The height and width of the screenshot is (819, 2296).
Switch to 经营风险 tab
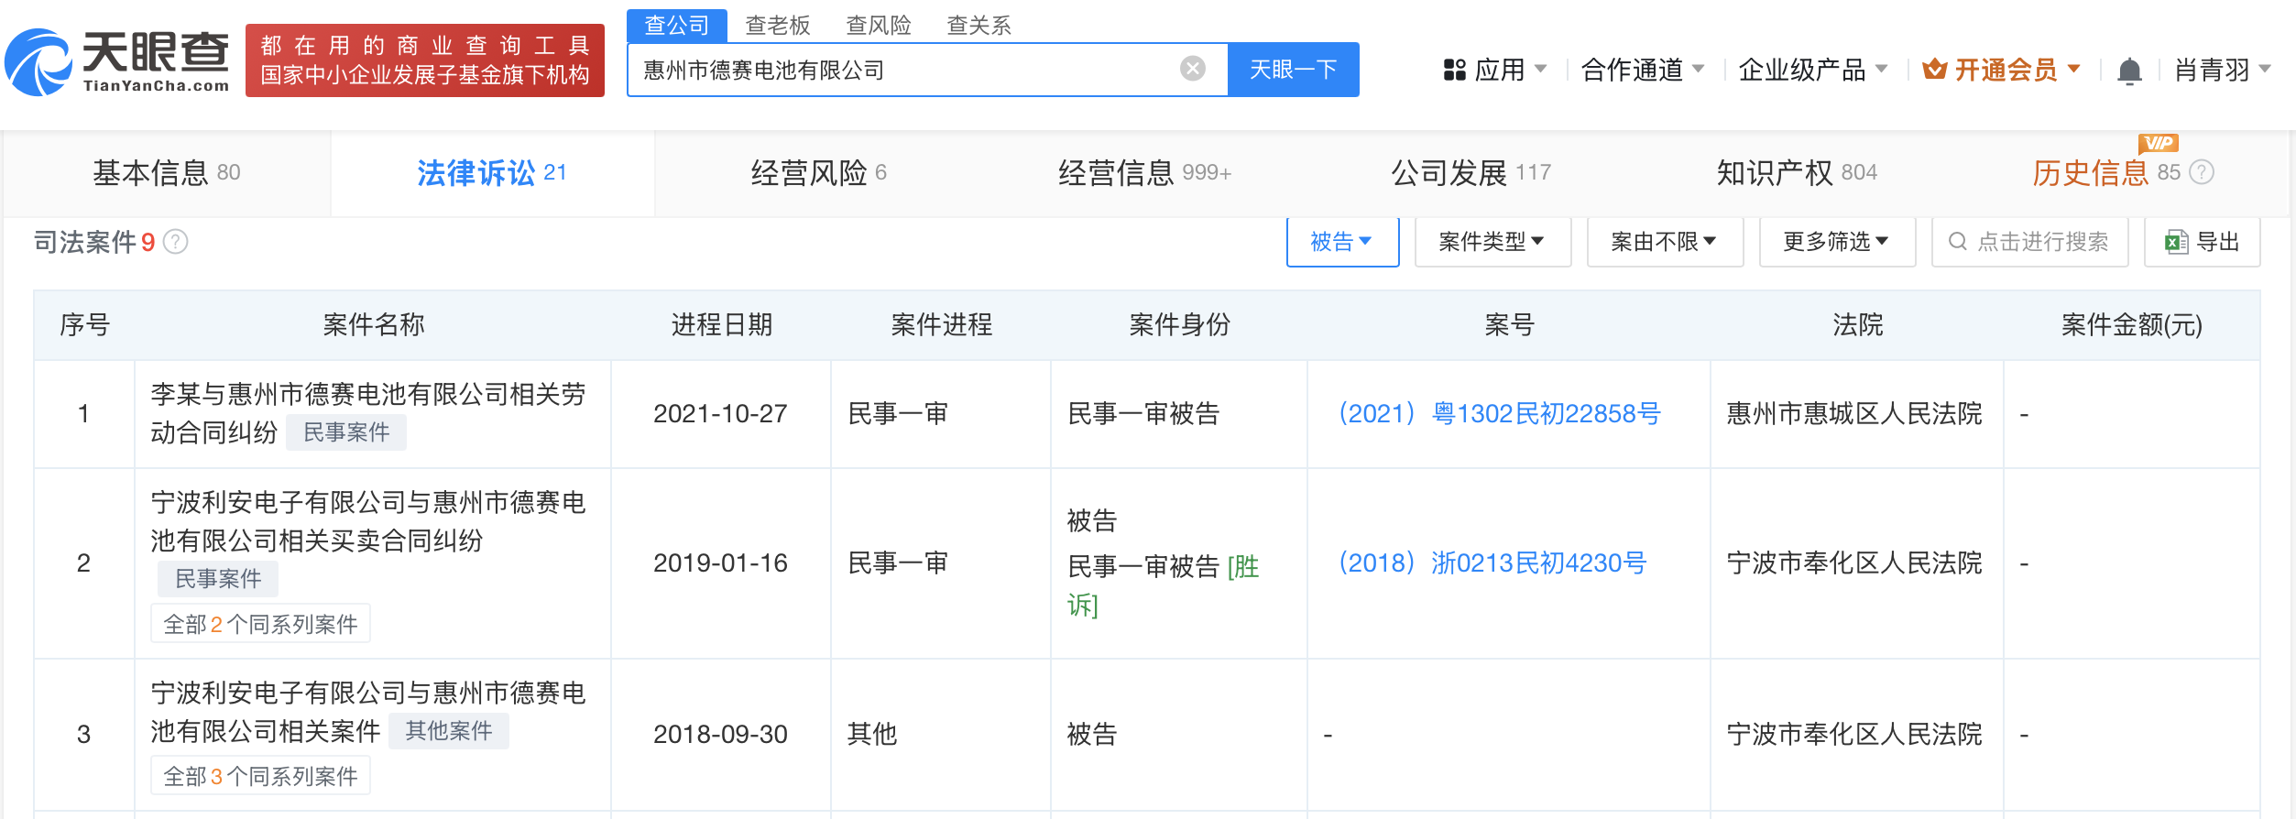coord(818,172)
